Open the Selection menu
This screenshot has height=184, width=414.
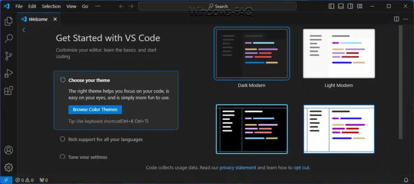(x=51, y=6)
